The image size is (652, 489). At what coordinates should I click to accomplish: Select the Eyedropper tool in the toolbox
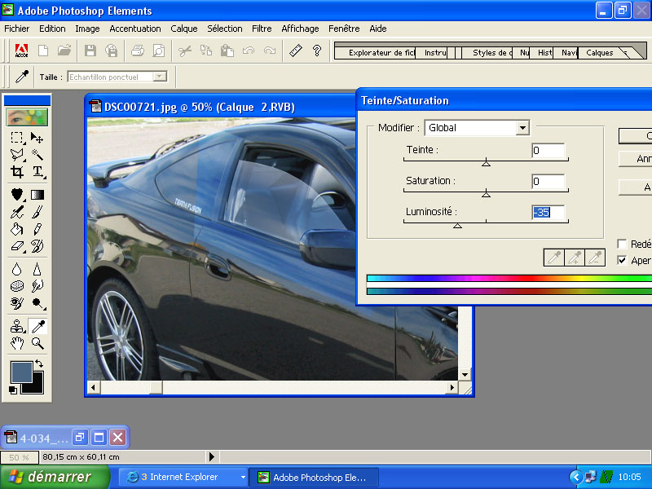coord(37,327)
